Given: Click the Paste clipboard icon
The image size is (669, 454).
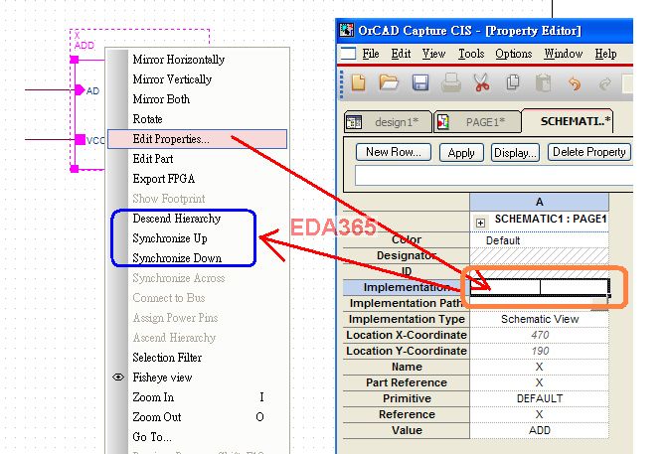Looking at the screenshot, I should (543, 82).
